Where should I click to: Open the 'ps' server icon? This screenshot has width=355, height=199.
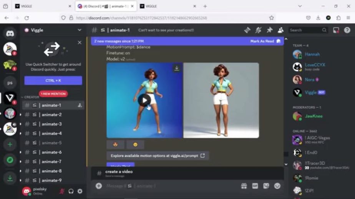(x=10, y=83)
